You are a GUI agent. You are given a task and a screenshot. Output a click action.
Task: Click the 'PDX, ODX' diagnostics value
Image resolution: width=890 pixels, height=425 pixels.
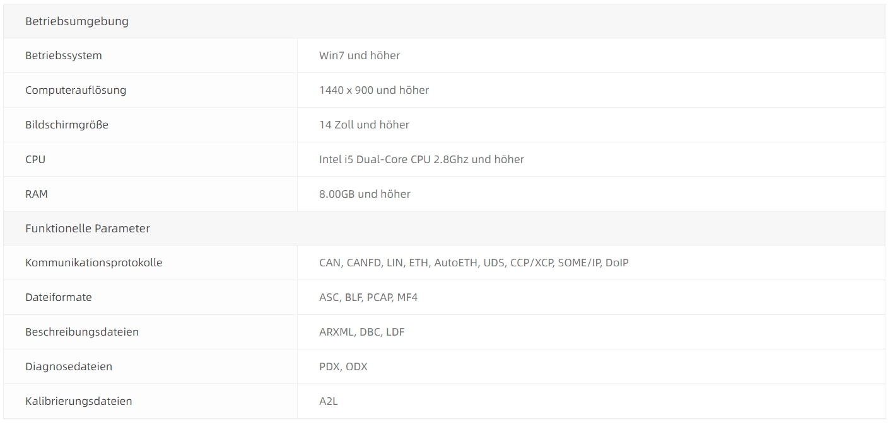343,366
